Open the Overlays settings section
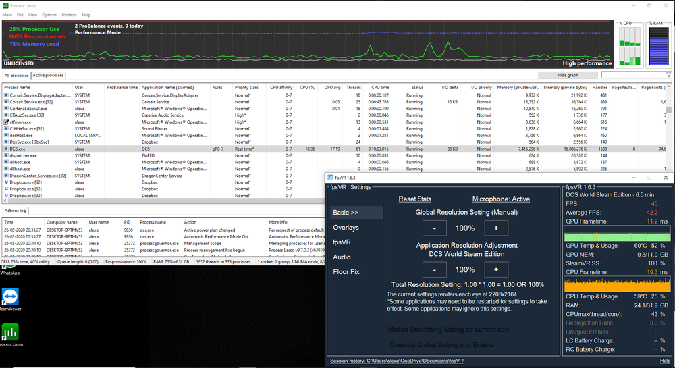 click(x=346, y=228)
